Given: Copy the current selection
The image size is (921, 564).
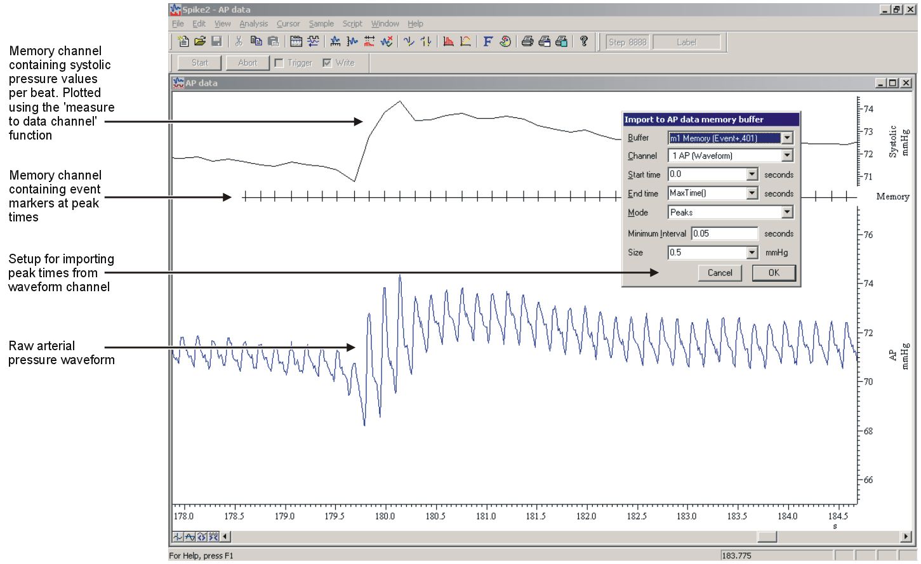Looking at the screenshot, I should [257, 42].
